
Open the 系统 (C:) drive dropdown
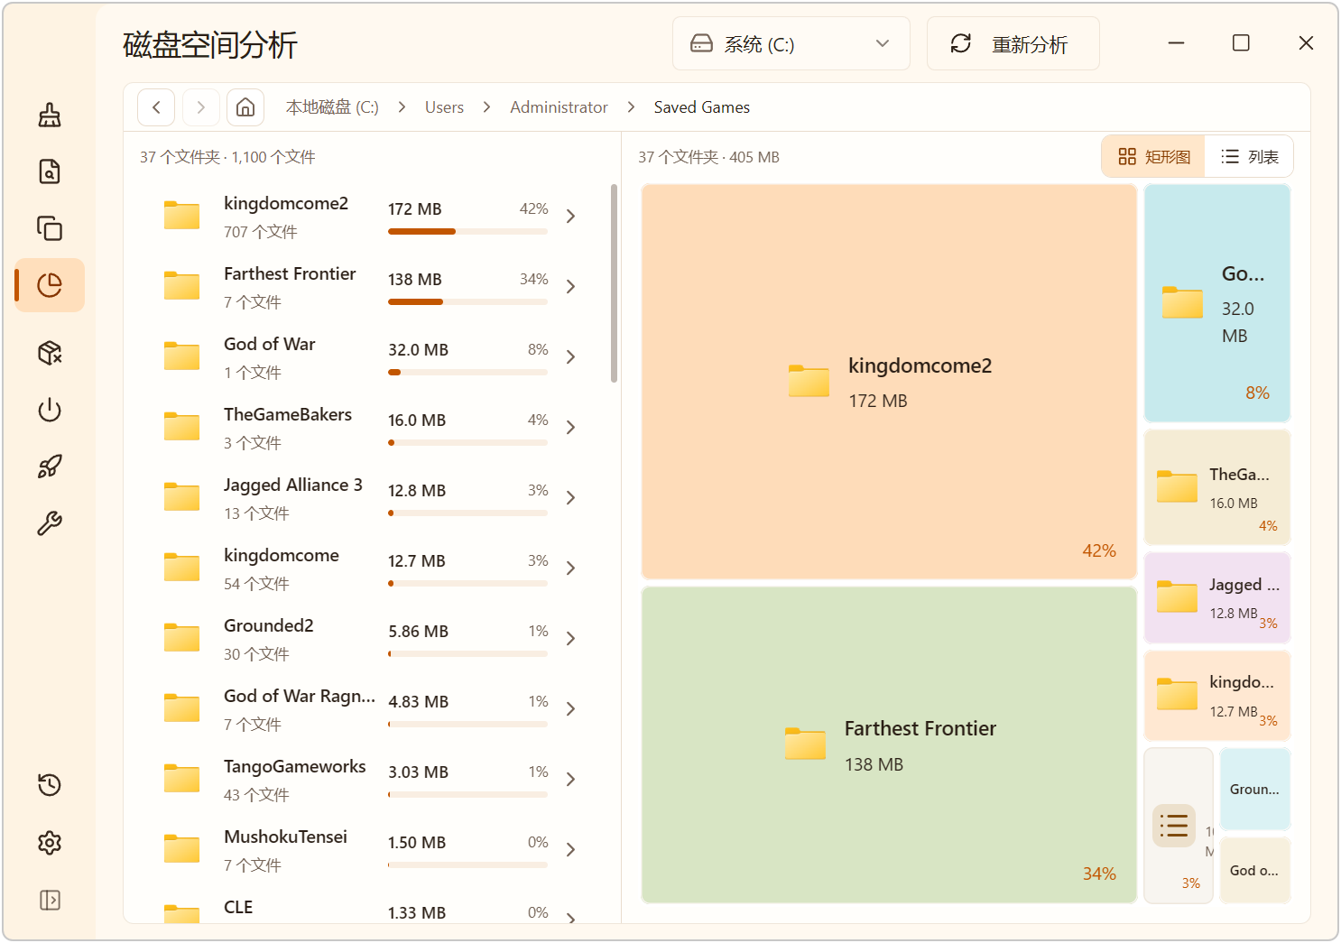791,43
